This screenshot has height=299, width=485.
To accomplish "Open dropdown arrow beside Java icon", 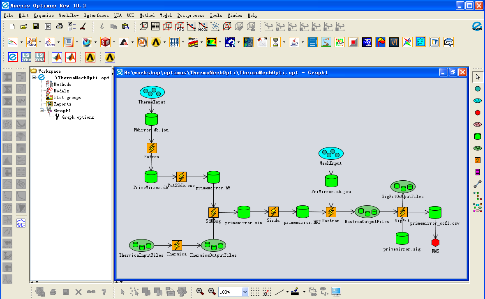I will [x=303, y=42].
